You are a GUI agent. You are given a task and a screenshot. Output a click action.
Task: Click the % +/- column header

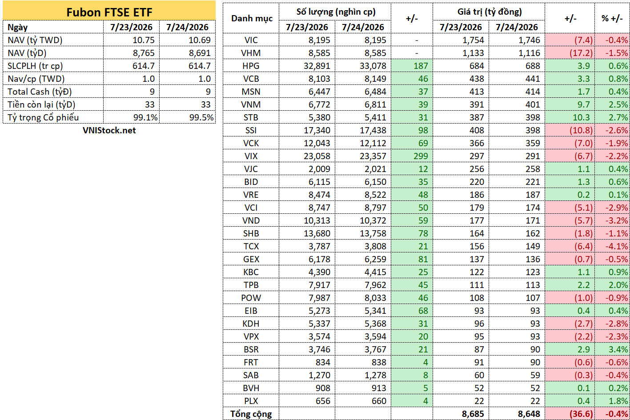[613, 18]
